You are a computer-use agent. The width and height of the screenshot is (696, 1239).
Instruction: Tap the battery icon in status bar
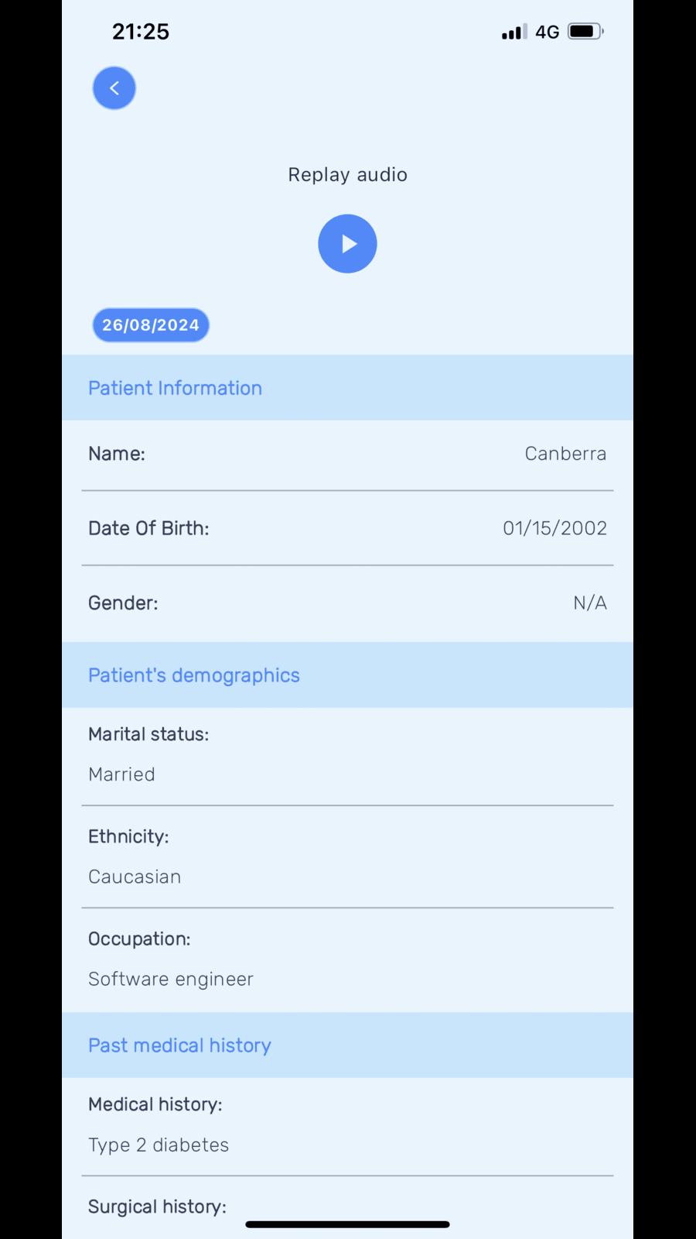(585, 32)
